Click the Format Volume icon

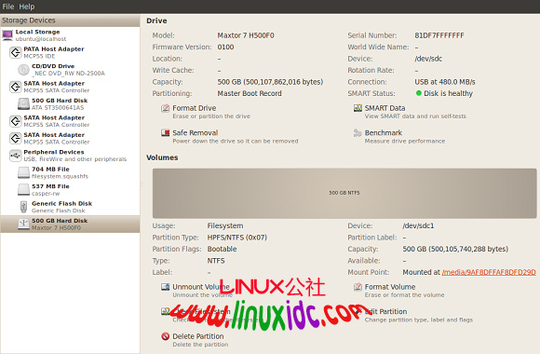click(358, 287)
